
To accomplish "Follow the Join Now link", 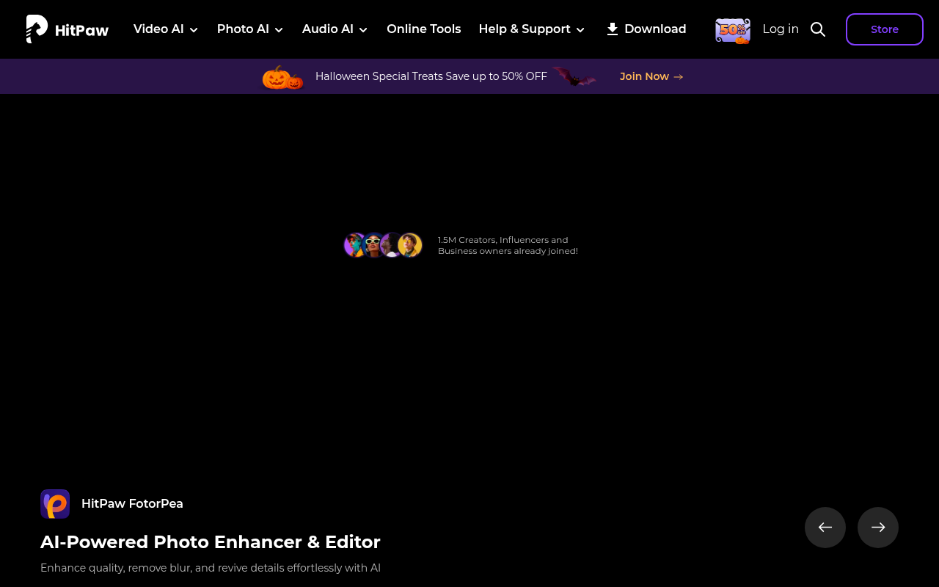I will tap(651, 76).
